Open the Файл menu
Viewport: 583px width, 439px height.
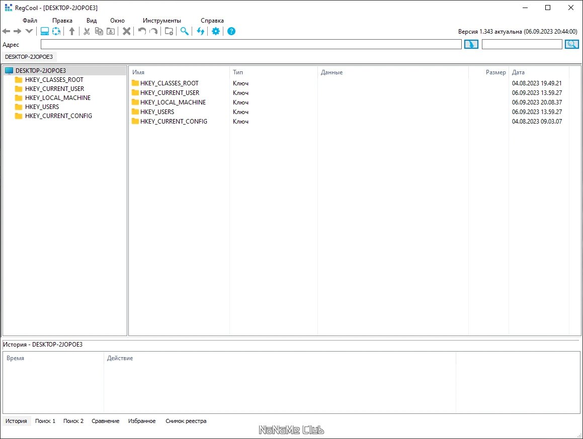[x=30, y=21]
